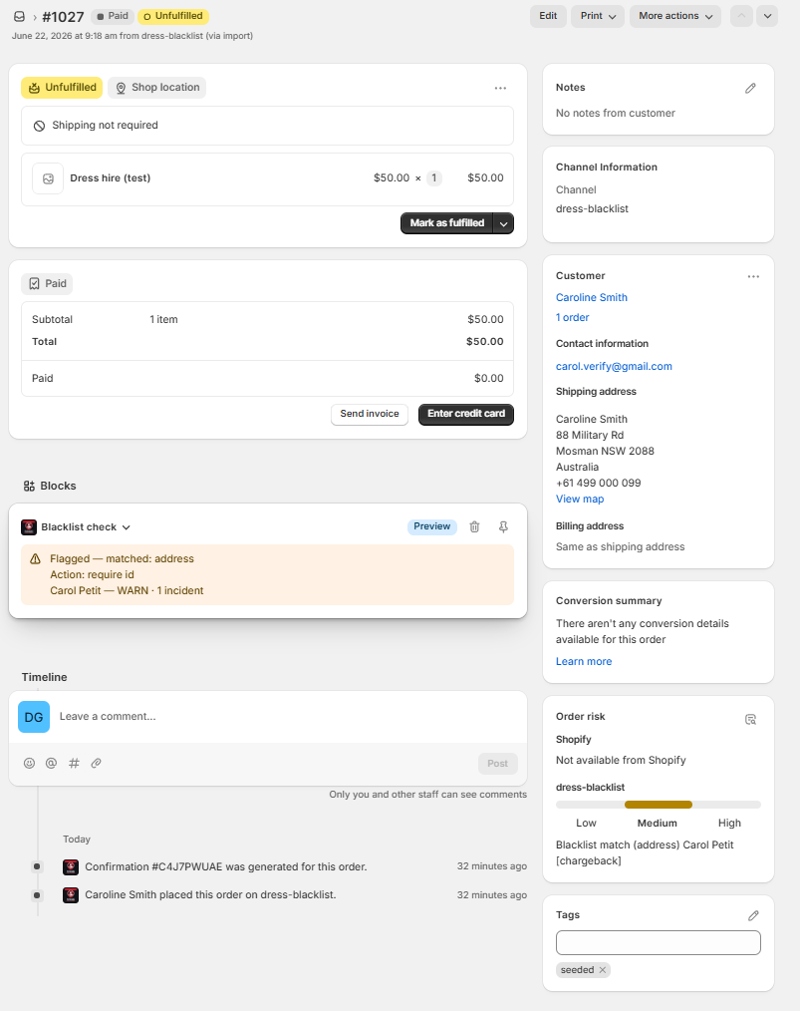This screenshot has height=1011, width=800.
Task: Click app icon beside Confirmation #C4J7PWUAE event
Action: tap(71, 867)
